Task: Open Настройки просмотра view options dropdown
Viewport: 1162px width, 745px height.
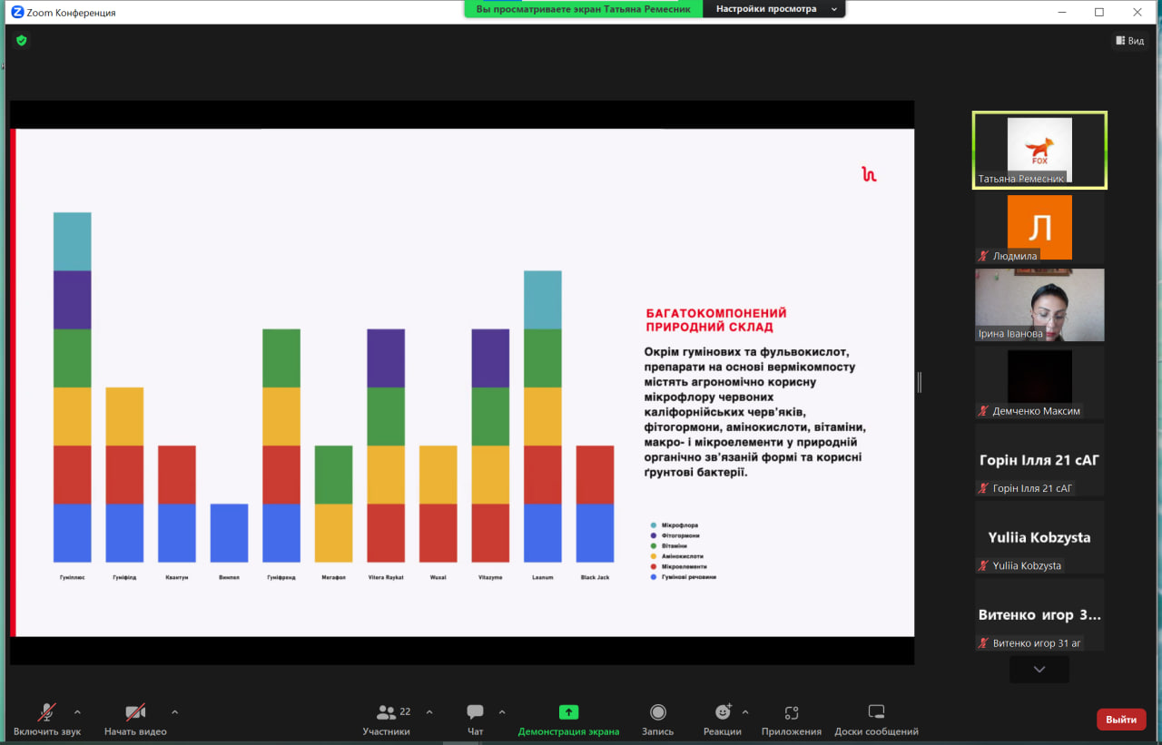Action: 774,9
